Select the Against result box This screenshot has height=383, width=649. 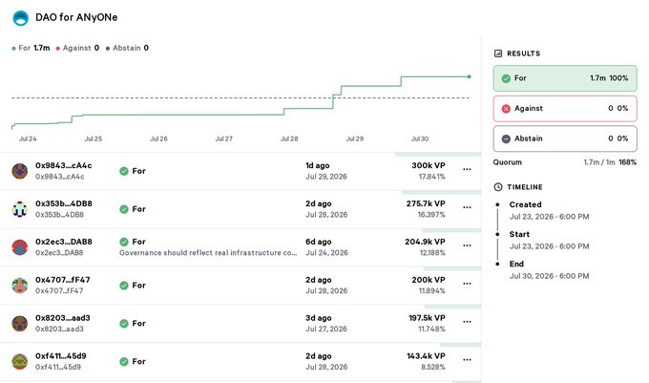[x=565, y=109]
